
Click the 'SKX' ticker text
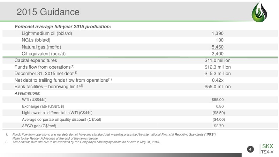pos(267,146)
